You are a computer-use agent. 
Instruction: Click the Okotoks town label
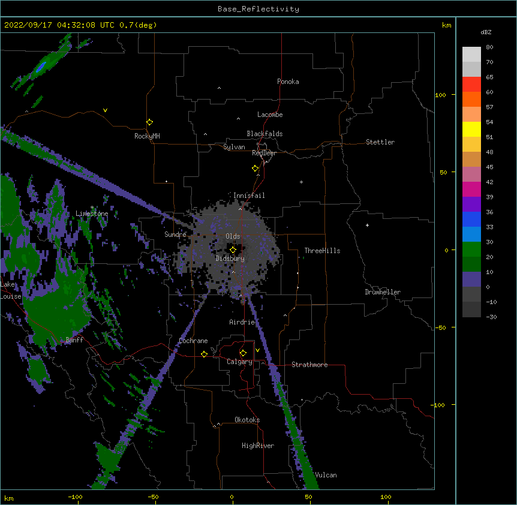tap(247, 420)
